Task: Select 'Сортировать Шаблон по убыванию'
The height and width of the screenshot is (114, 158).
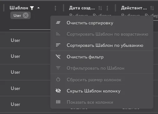Action: coord(102,45)
